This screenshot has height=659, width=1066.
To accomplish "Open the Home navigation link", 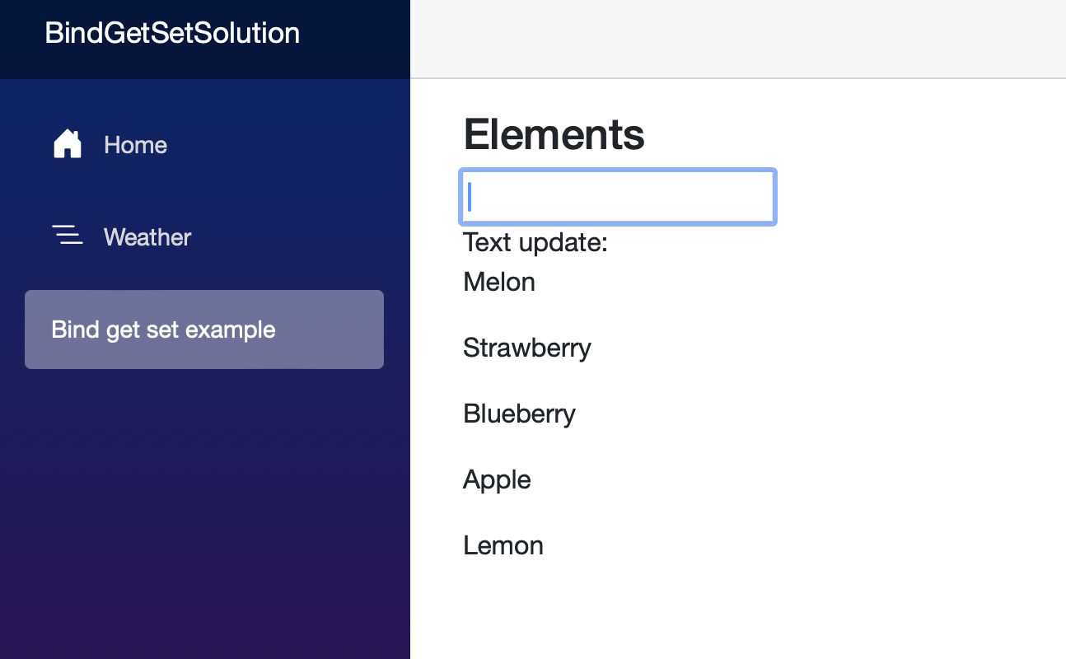I will coord(135,145).
